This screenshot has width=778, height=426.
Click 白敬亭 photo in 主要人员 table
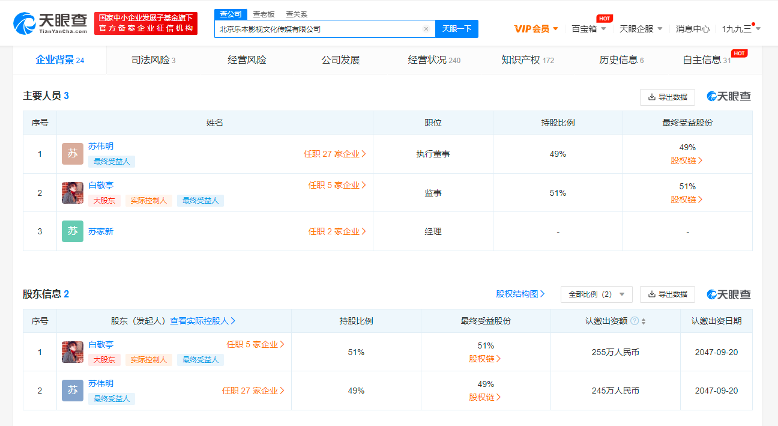(73, 193)
